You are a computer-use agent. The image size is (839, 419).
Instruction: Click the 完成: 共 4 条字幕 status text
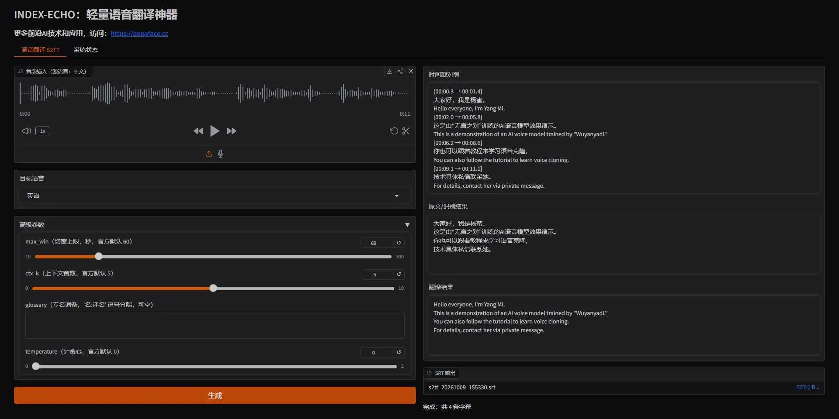point(447,407)
